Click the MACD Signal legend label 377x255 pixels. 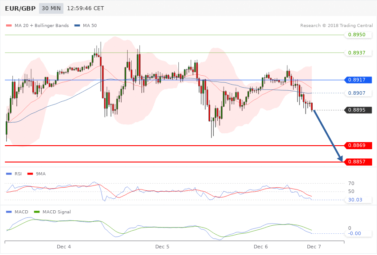pos(57,212)
